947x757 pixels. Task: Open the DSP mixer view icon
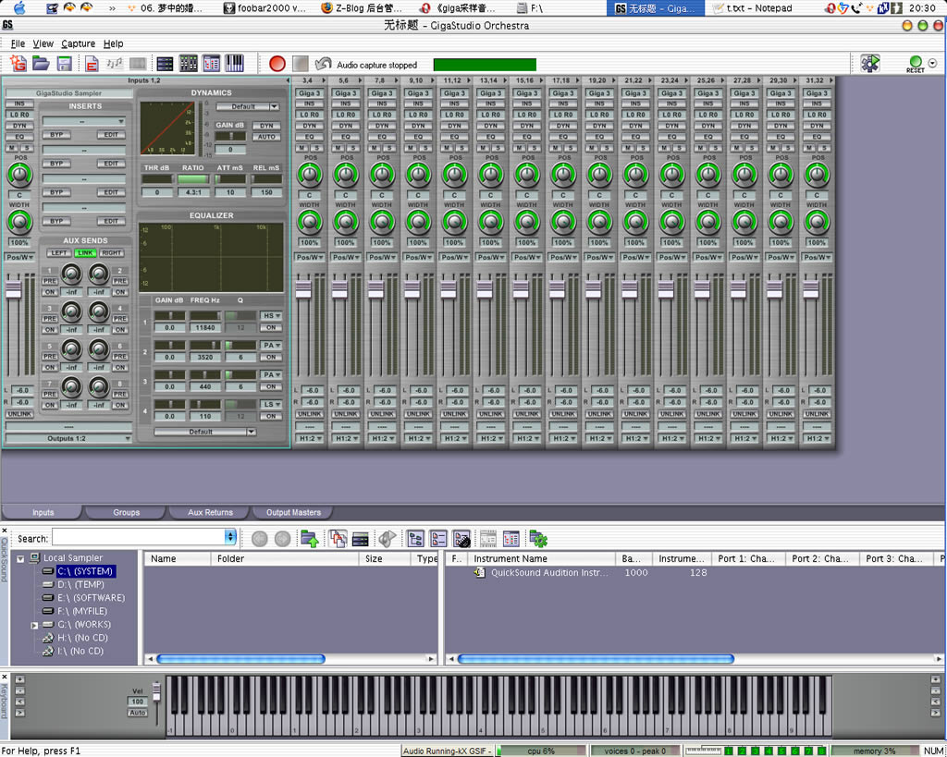click(x=189, y=64)
